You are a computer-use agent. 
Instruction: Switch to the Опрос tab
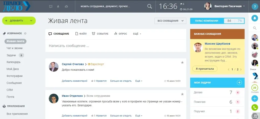click(121, 34)
